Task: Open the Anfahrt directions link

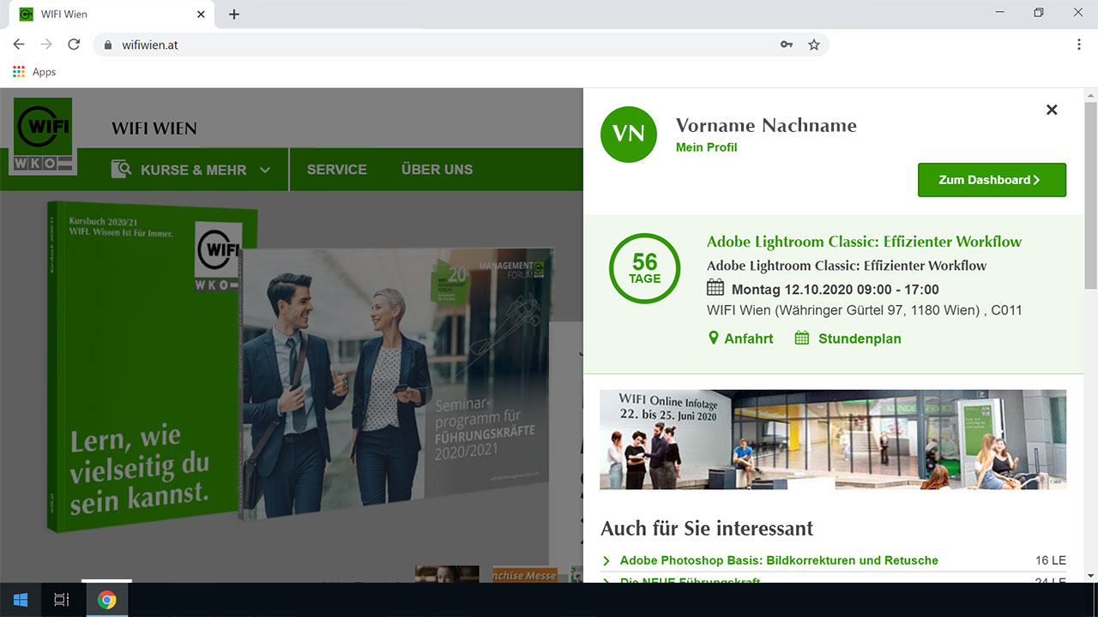Action: click(748, 338)
